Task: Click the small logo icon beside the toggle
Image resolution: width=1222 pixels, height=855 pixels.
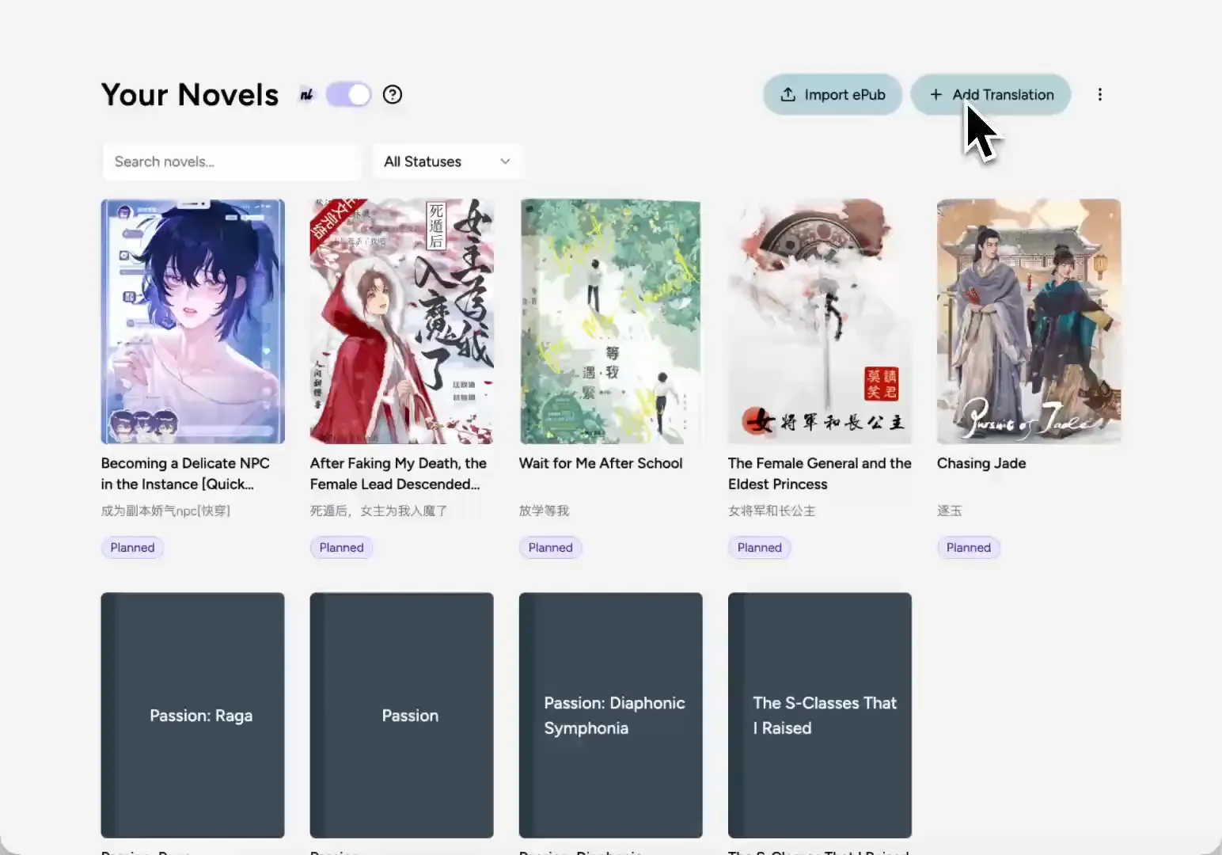Action: pyautogui.click(x=306, y=95)
